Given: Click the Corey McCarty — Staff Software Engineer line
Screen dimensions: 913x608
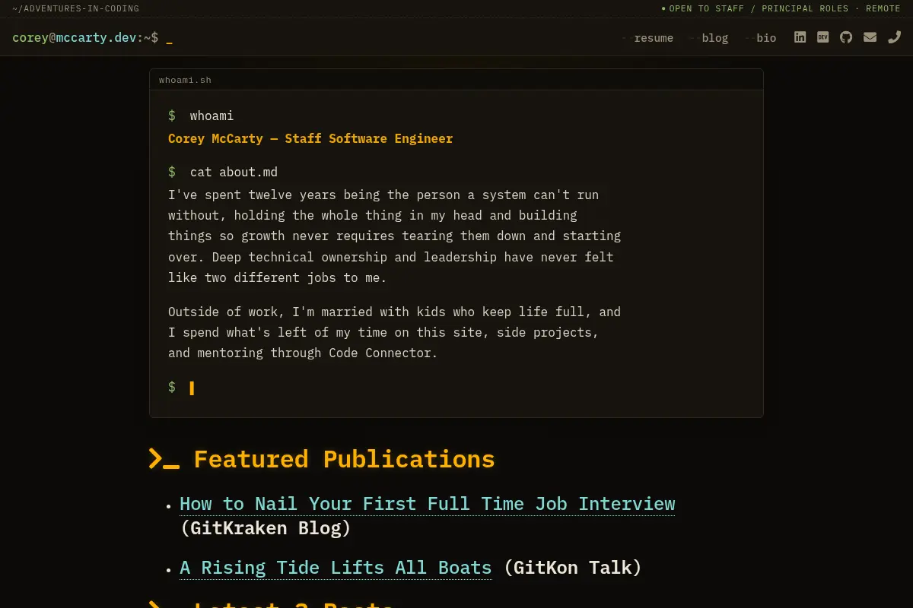Looking at the screenshot, I should point(310,138).
